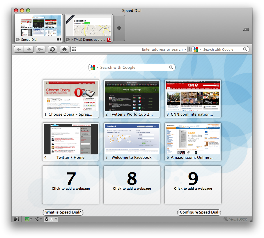The height and width of the screenshot is (238, 264).
Task: Enable Opera Turbo in the status bar
Action: tap(27, 219)
